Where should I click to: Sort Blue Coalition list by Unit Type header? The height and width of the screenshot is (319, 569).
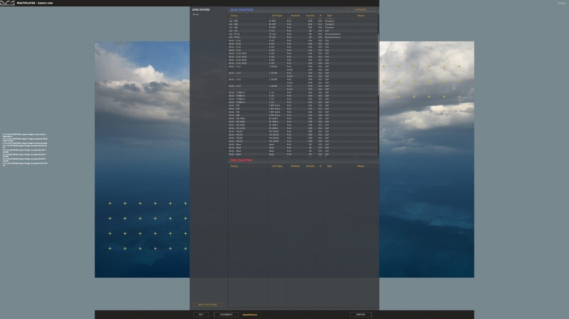(x=277, y=15)
